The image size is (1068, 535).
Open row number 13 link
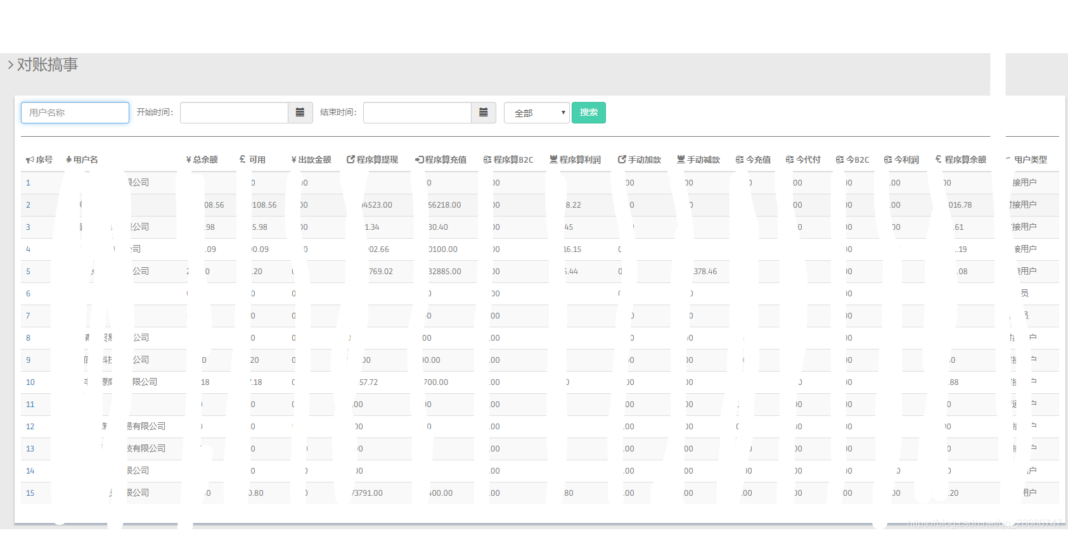30,448
